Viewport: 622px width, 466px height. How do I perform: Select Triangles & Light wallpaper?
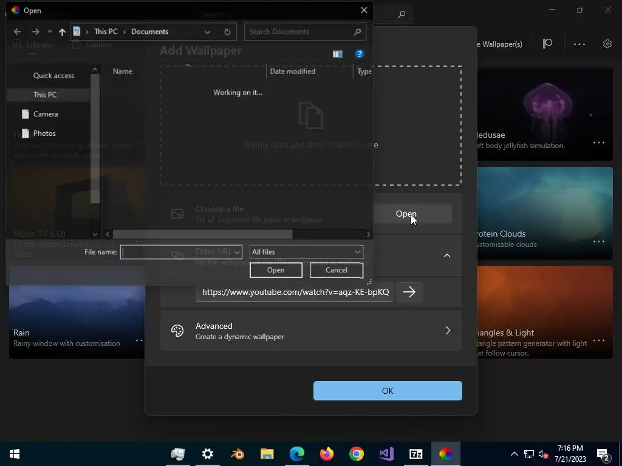click(545, 312)
